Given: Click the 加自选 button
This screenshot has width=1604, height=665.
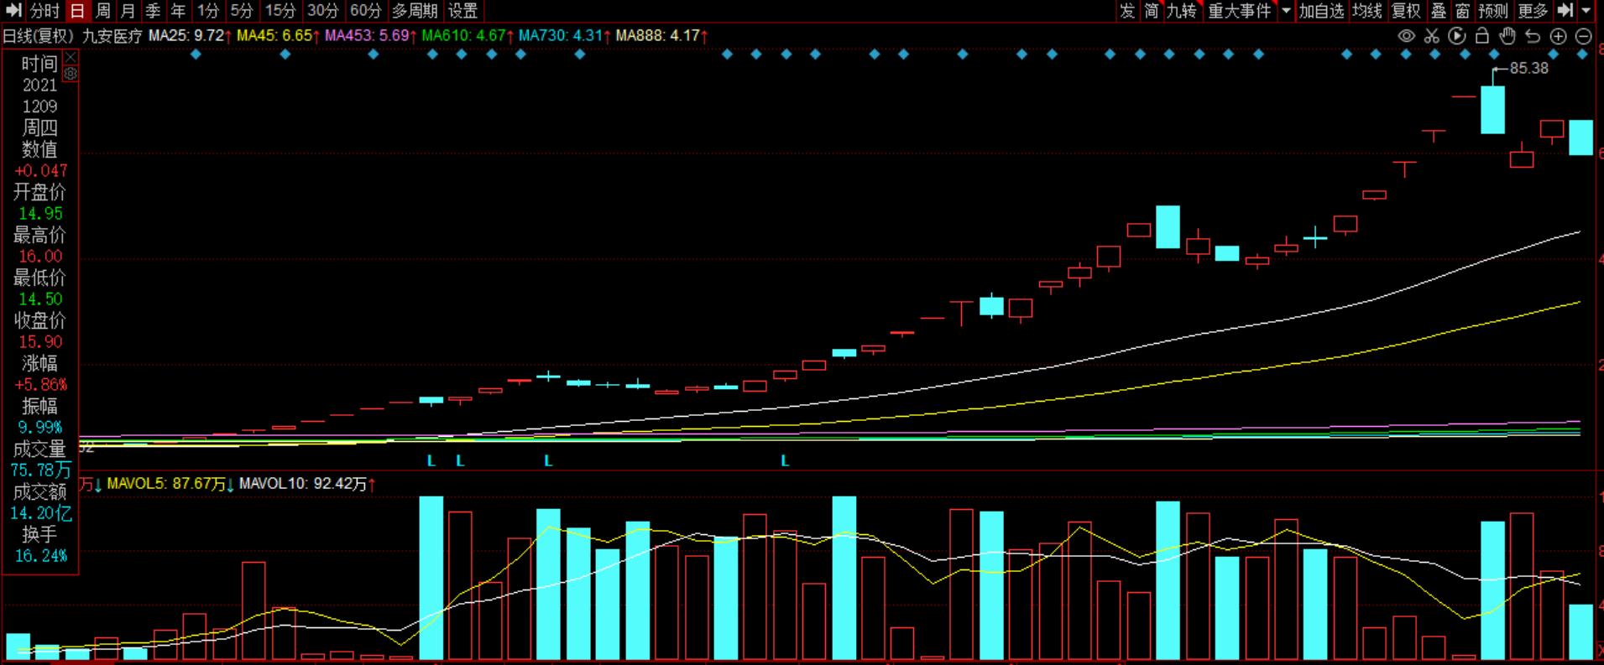Looking at the screenshot, I should point(1322,11).
